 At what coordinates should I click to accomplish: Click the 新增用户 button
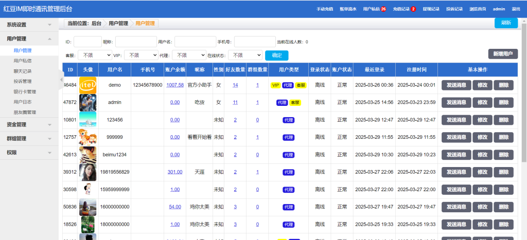coord(503,54)
